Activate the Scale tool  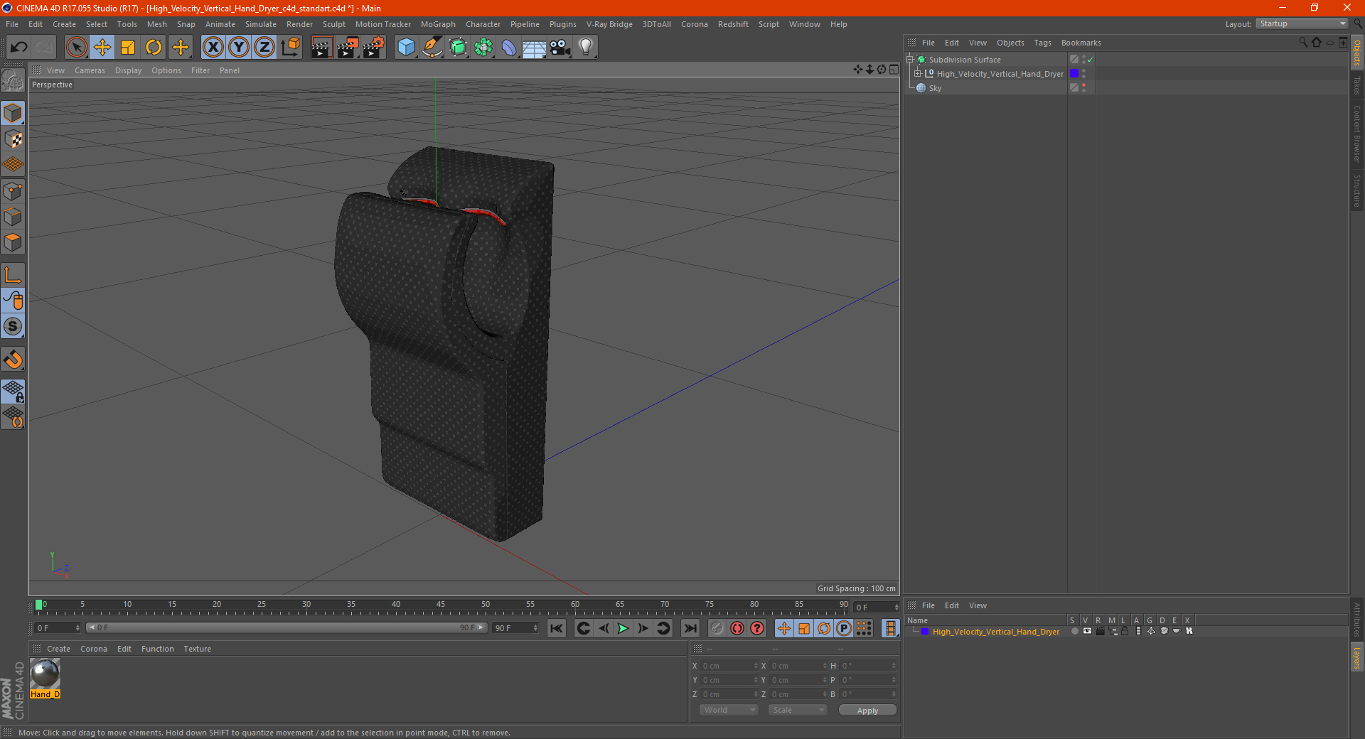128,48
